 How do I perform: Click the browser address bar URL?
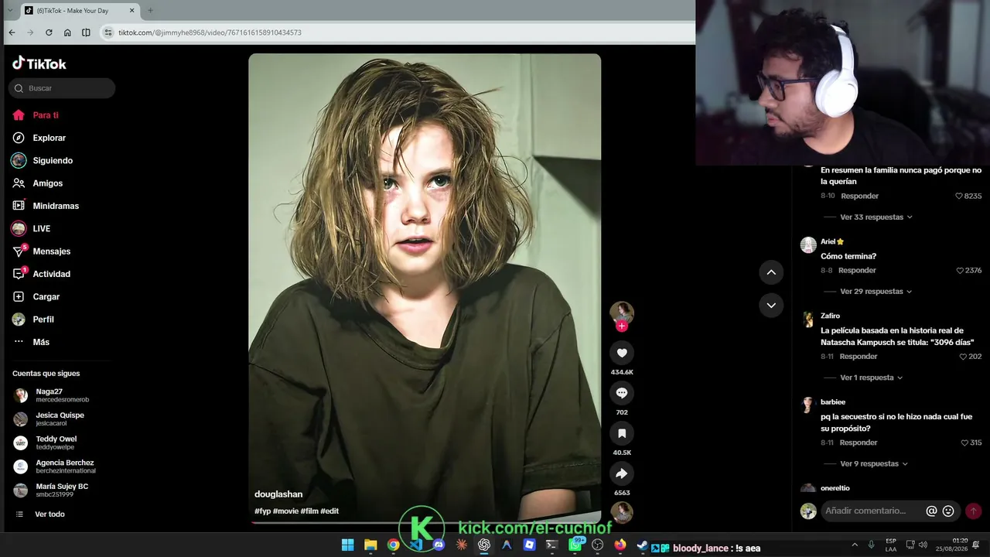pyautogui.click(x=210, y=32)
